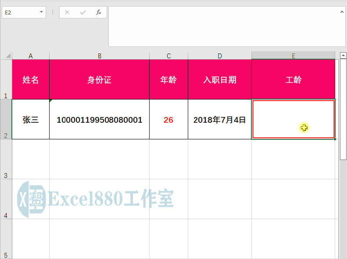Select row 1 header

click(x=6, y=79)
